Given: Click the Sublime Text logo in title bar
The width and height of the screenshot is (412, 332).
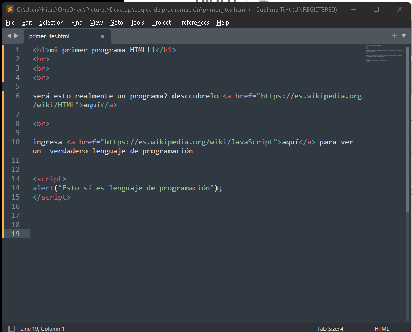Looking at the screenshot, I should click(10, 9).
